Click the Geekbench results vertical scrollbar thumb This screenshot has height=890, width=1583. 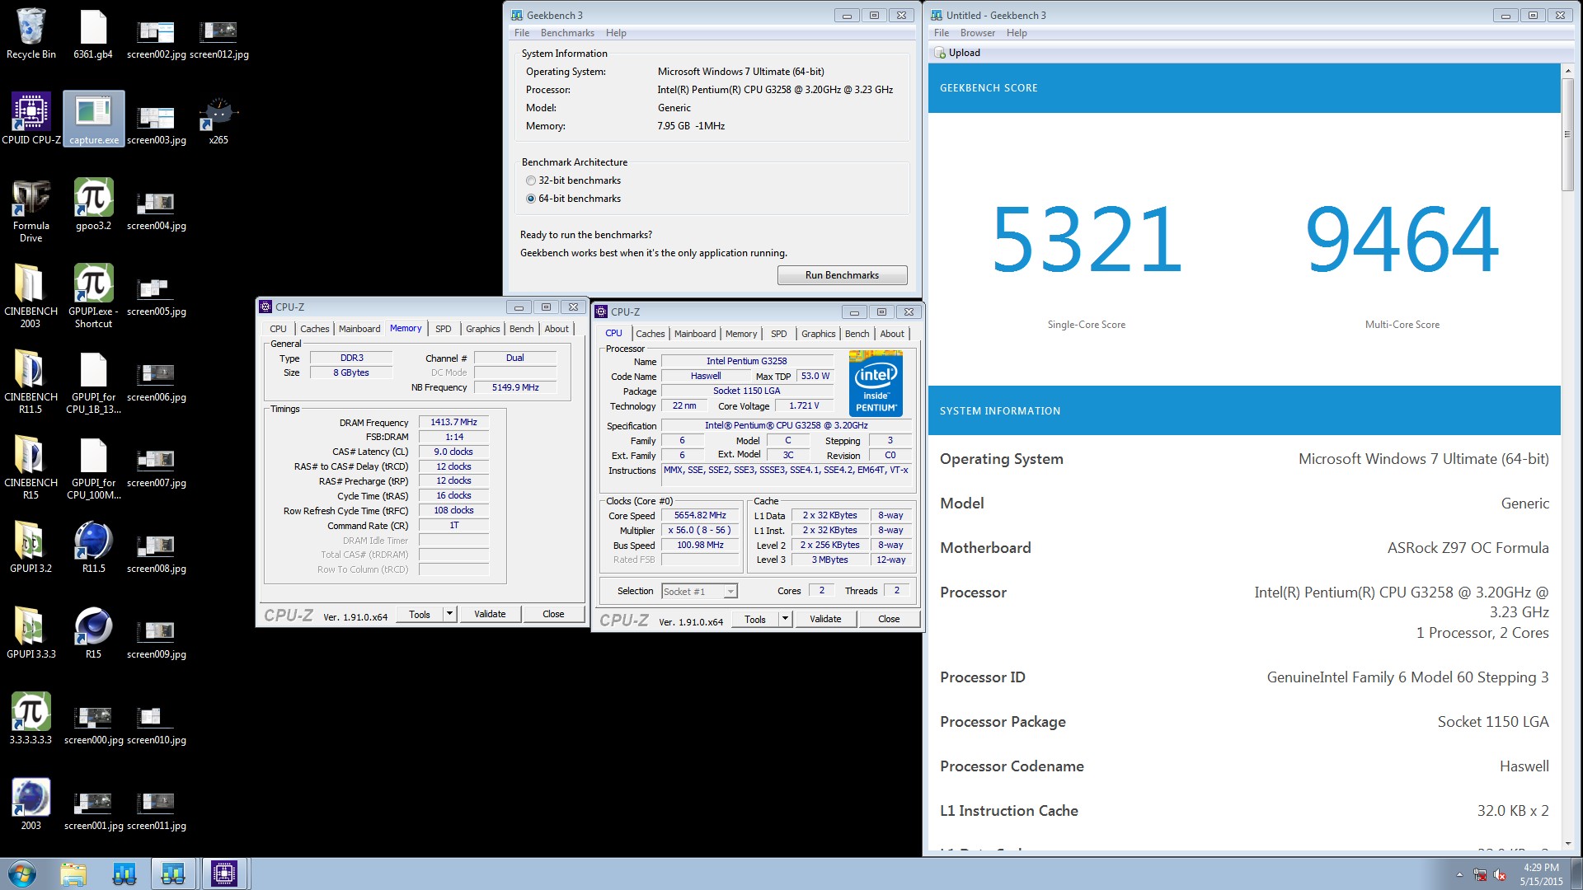click(x=1567, y=134)
